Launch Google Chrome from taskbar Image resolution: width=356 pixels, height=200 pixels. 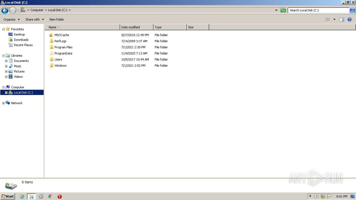(x=50, y=196)
